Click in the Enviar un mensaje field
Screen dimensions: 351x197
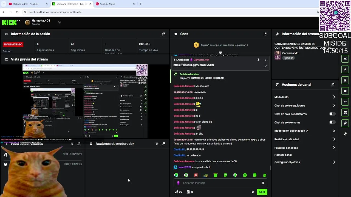pos(220,183)
